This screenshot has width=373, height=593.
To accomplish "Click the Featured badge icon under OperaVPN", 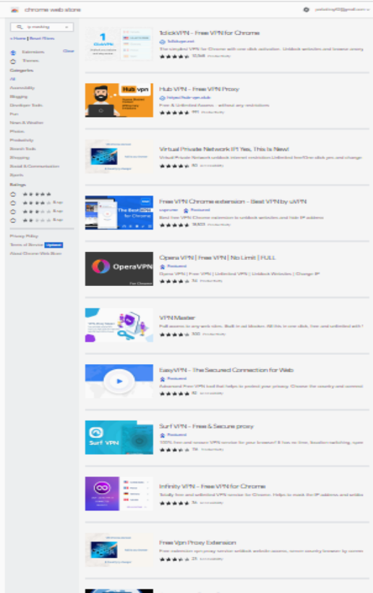I will click(x=163, y=266).
